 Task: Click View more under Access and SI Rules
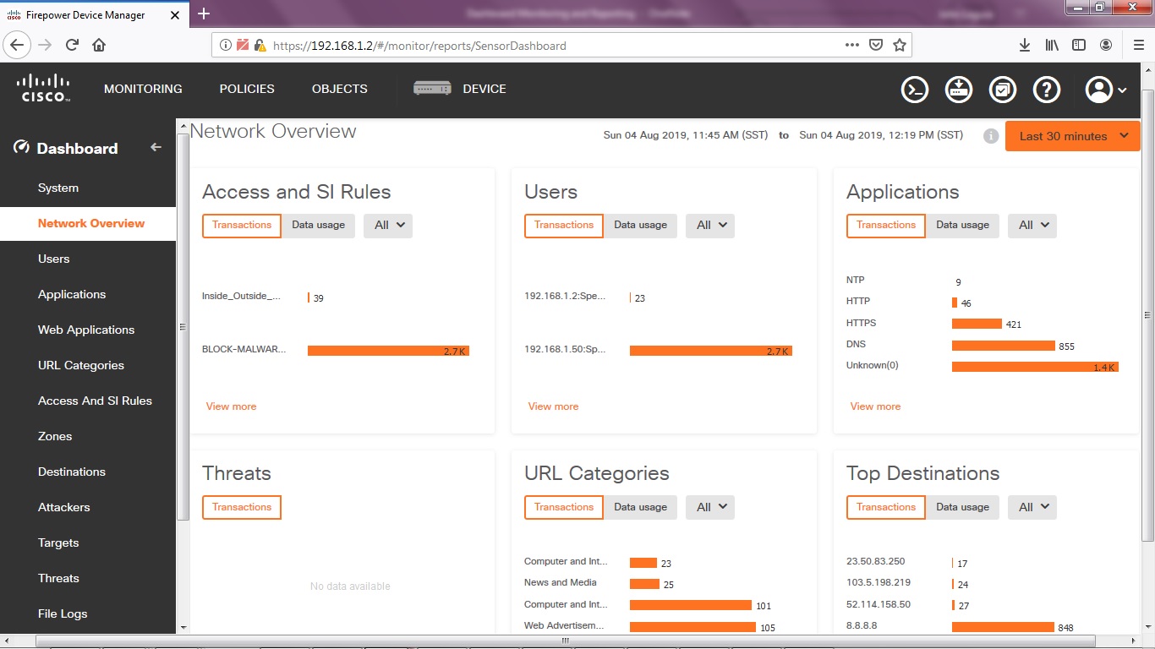coord(231,406)
